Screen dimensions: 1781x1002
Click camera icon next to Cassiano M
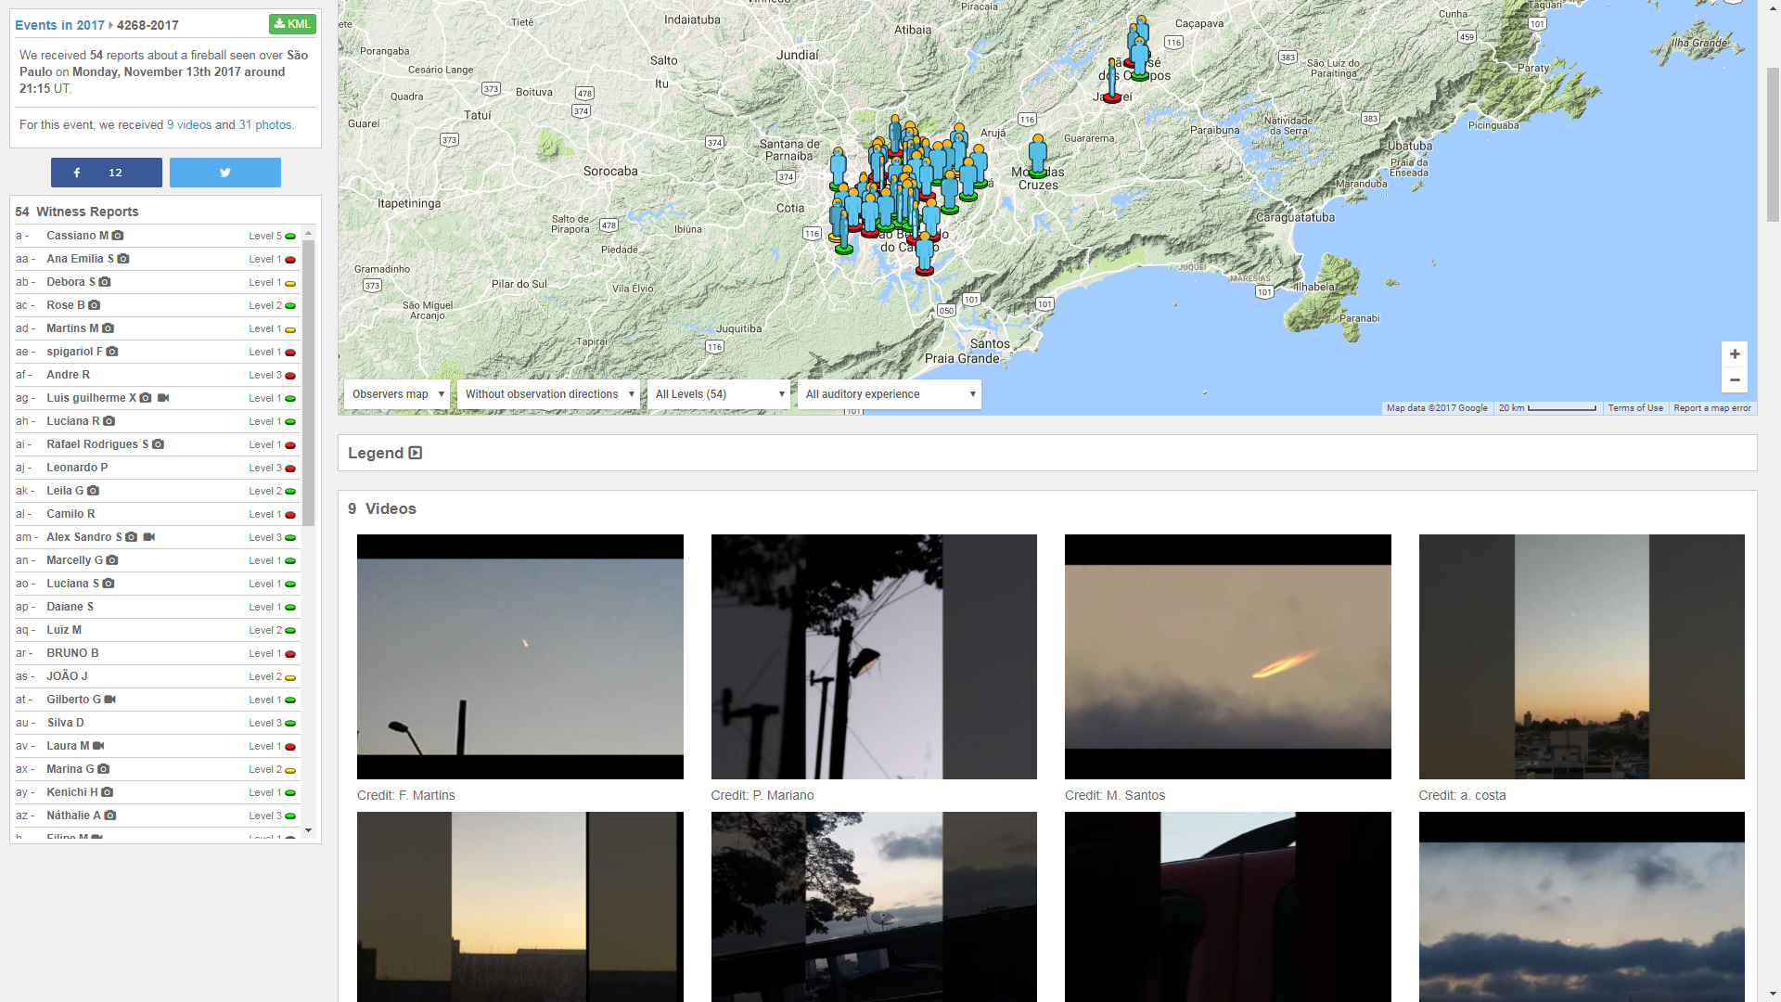click(x=118, y=236)
